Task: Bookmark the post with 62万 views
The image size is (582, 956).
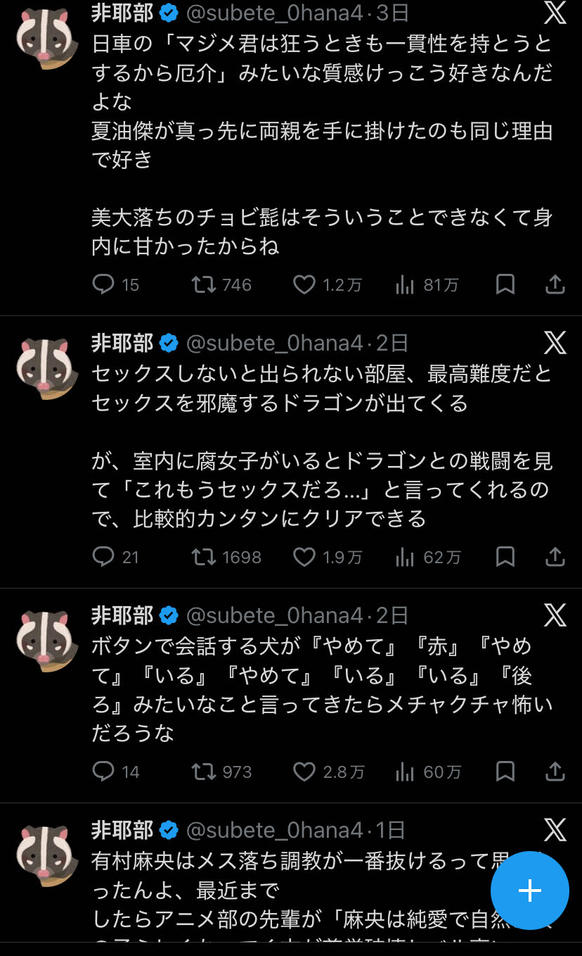Action: (505, 558)
